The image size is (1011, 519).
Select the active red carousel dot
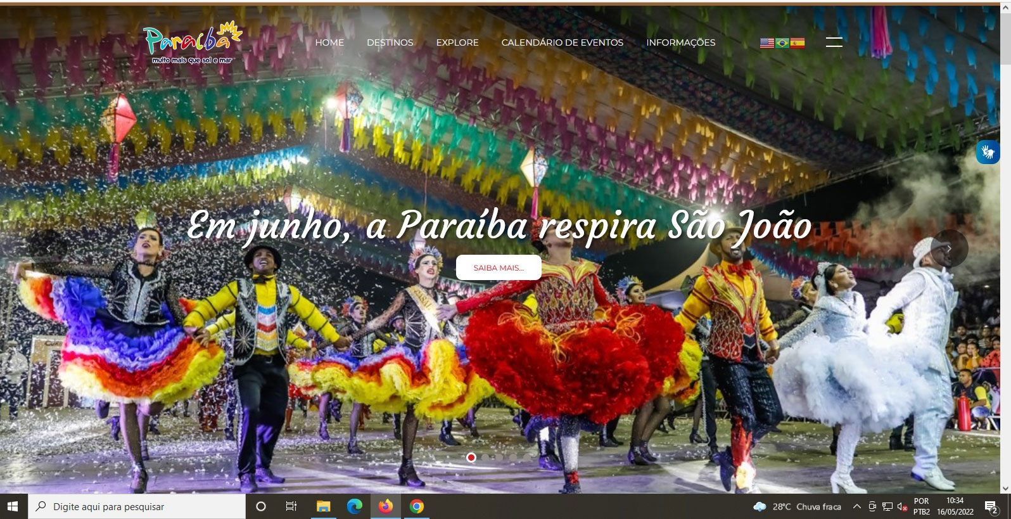pos(471,458)
